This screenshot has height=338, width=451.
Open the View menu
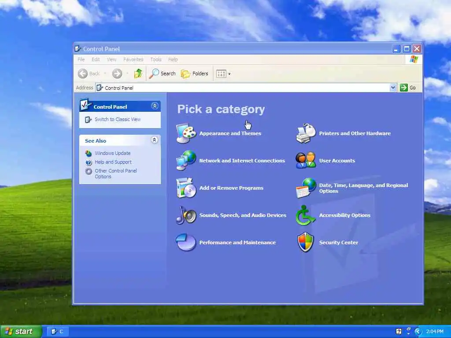[x=111, y=59]
